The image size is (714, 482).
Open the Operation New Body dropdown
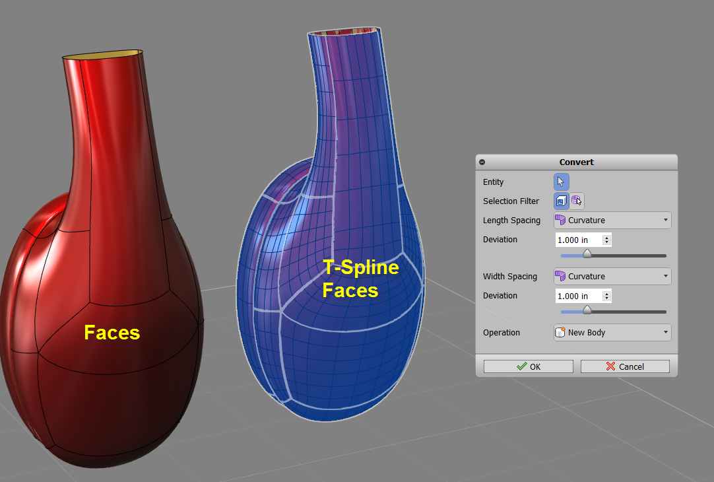tap(612, 333)
